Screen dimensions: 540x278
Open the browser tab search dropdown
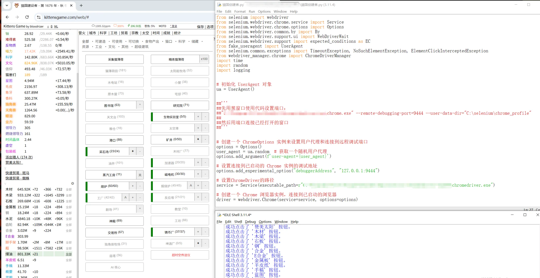[x=7, y=5]
